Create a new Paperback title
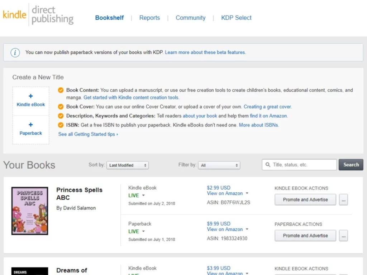The height and width of the screenshot is (275, 367). coord(31,130)
